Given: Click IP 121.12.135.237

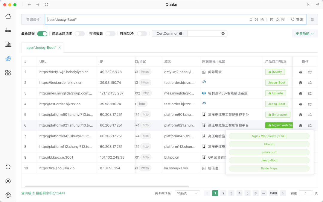Looking at the screenshot, I should point(112,93).
